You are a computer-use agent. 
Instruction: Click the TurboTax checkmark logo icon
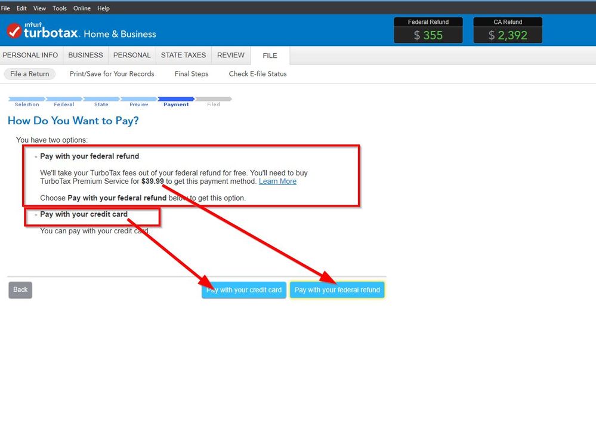point(14,30)
